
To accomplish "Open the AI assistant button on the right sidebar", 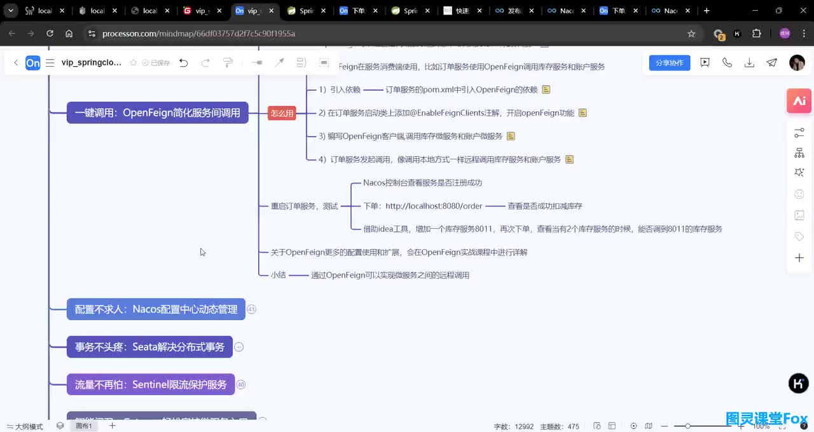I will tap(799, 101).
